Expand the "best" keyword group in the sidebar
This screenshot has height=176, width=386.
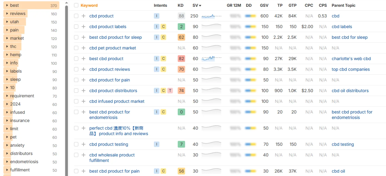pos(7,5)
